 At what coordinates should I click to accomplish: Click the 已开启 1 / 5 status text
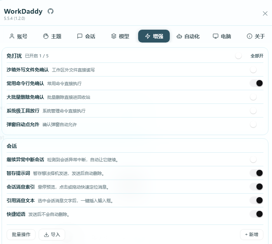[x=37, y=56]
